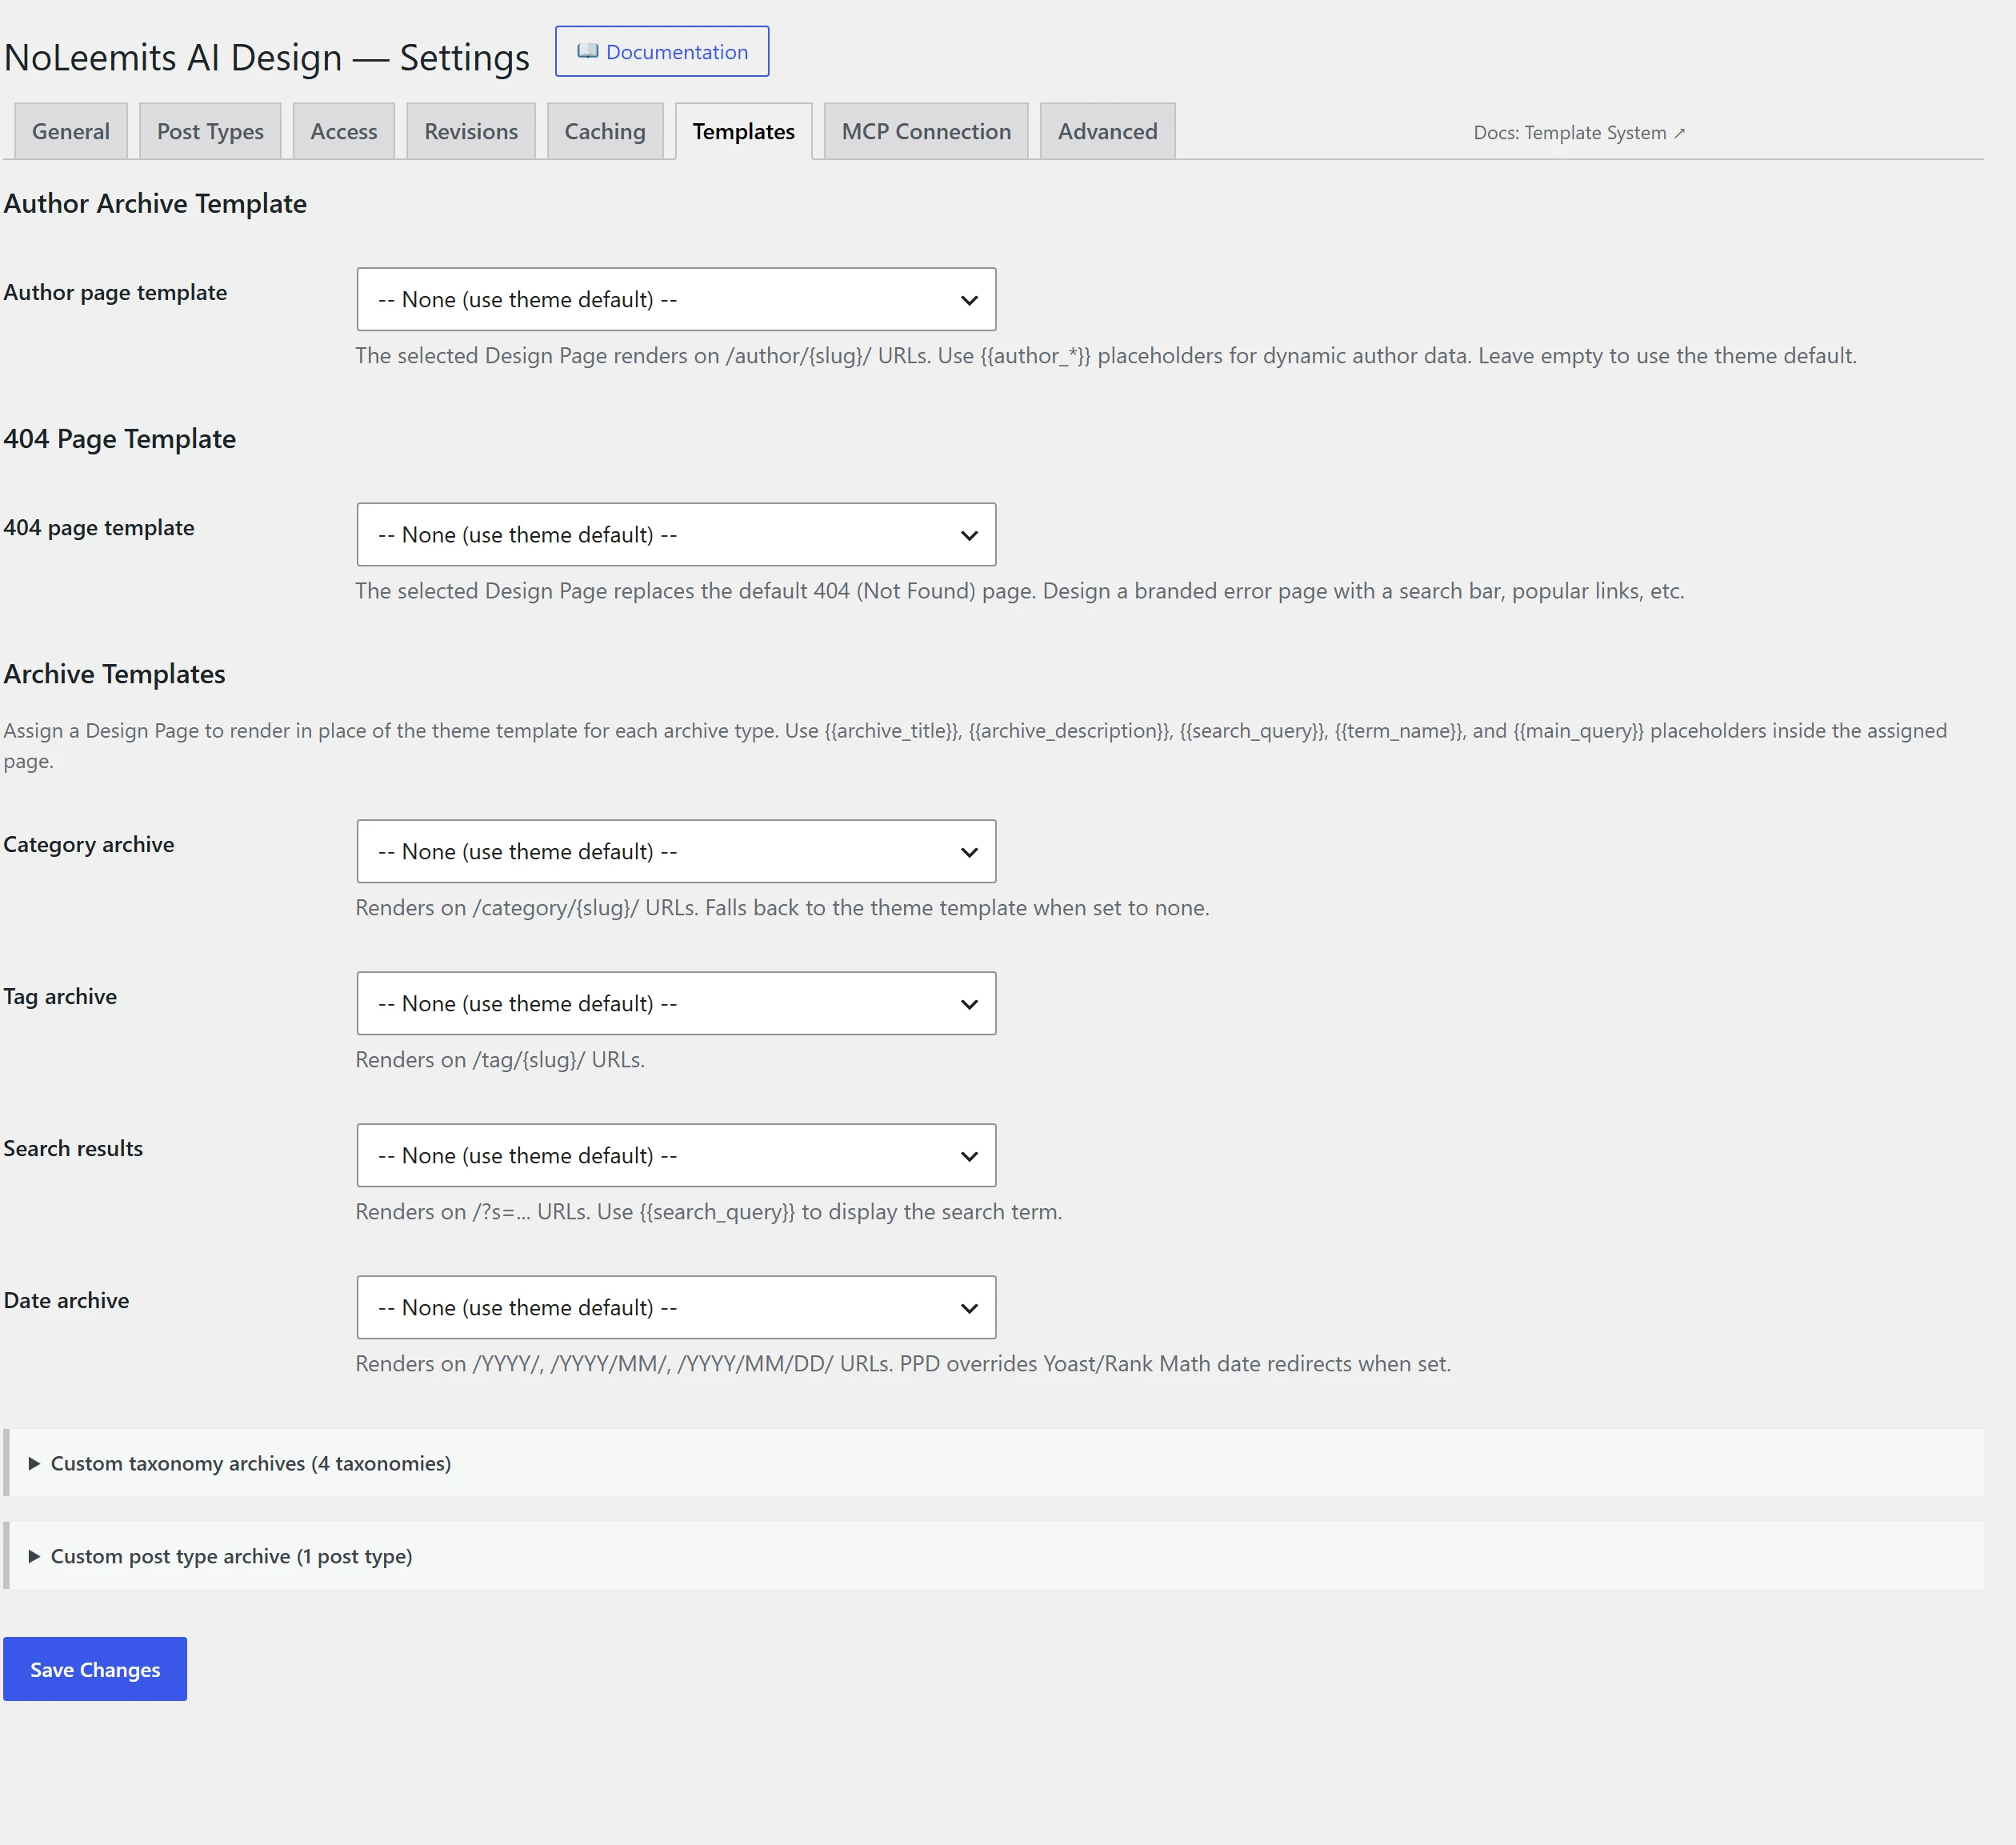This screenshot has width=2016, height=1845.
Task: Click the Author page template label
Action: tap(115, 292)
